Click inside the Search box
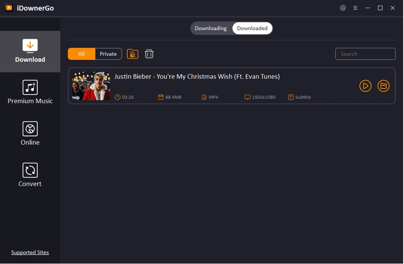This screenshot has width=404, height=264. [x=365, y=54]
